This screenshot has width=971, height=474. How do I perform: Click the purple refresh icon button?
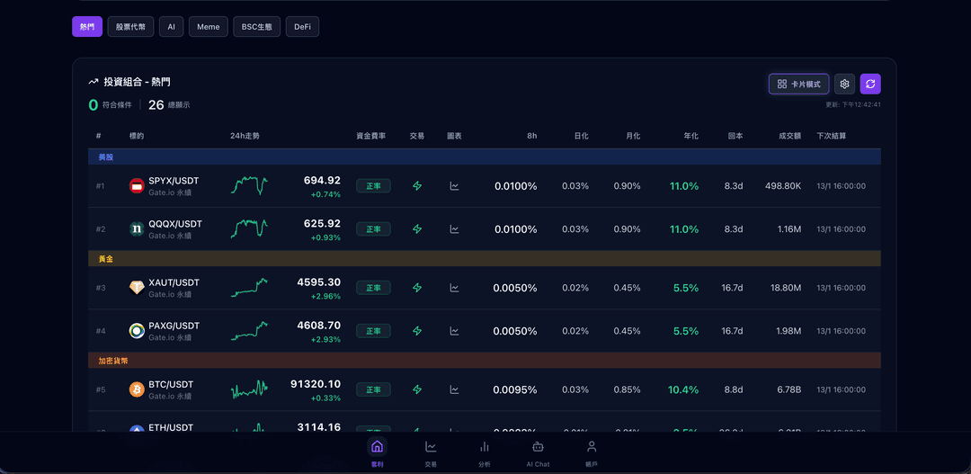tap(869, 84)
